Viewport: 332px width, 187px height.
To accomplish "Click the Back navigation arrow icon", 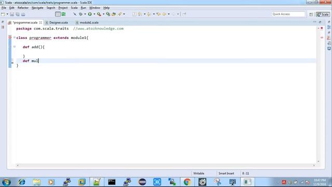I will click(x=164, y=14).
